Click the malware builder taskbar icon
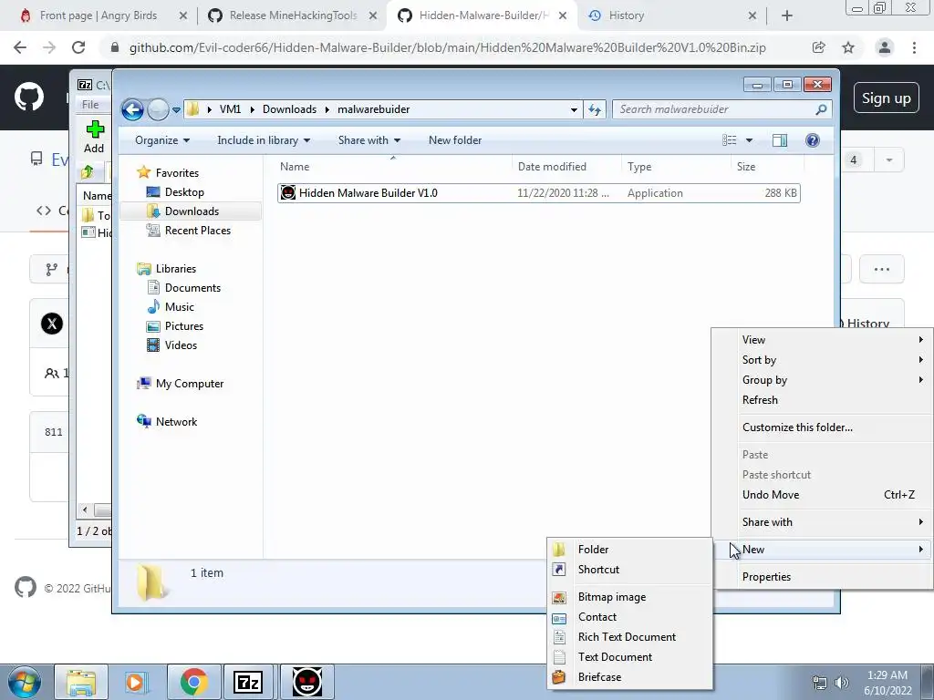The image size is (934, 700). pos(307,682)
